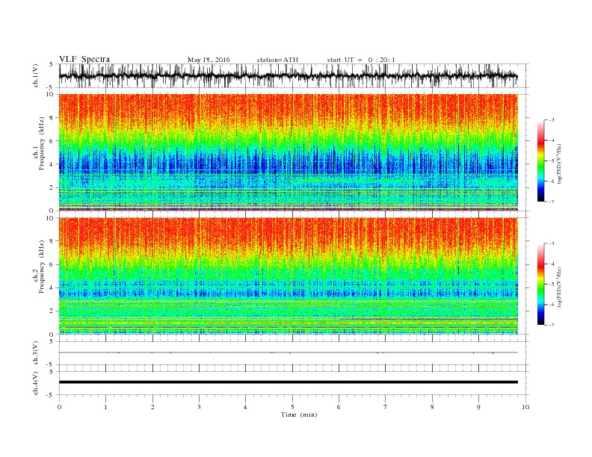This screenshot has width=592, height=457.
Task: Click time axis tick label "7"
Action: click(386, 407)
